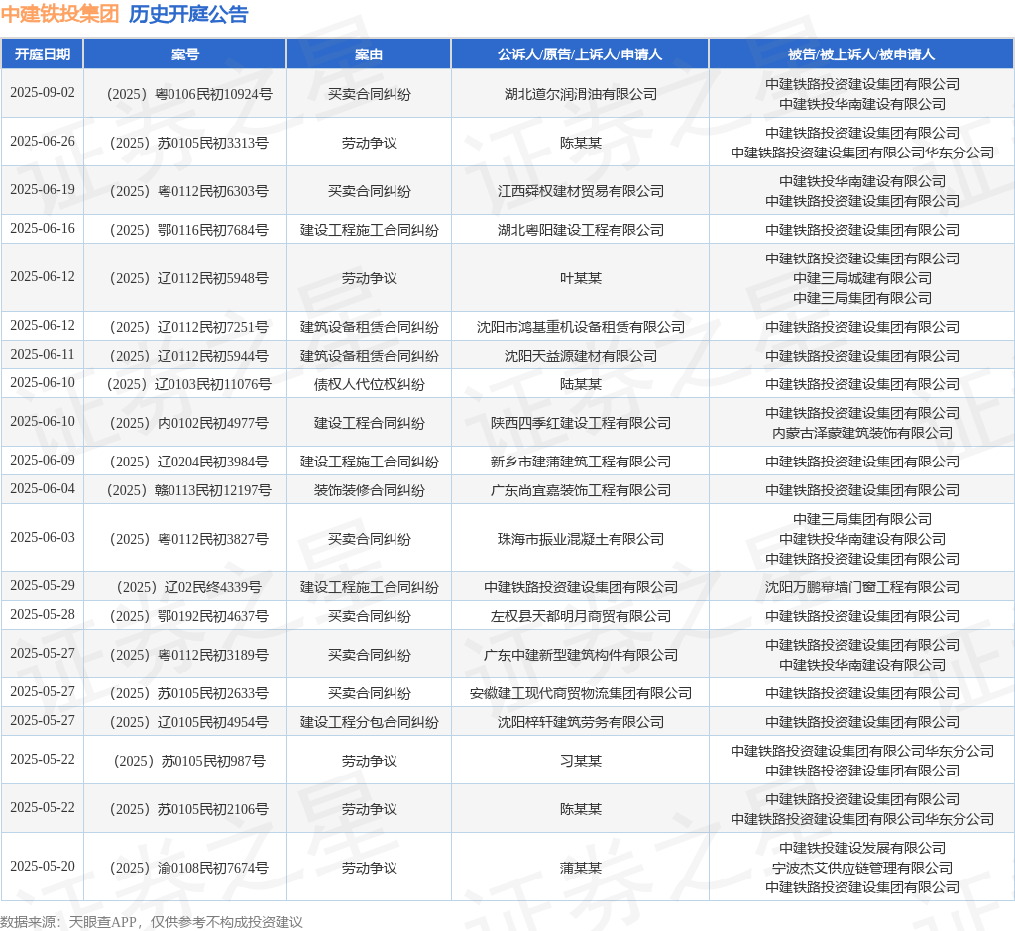Click the 被告/被上诉人/被申请人 column header
The width and height of the screenshot is (1015, 931).
(x=861, y=54)
